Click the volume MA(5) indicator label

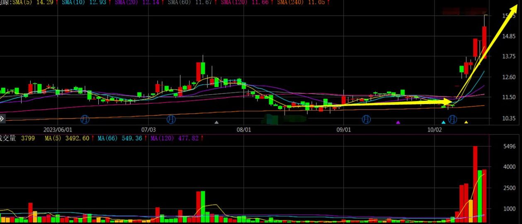(53, 138)
